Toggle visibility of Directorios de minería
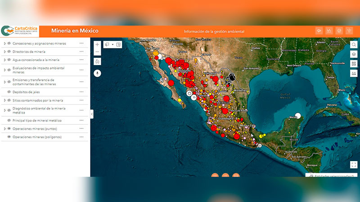This screenshot has width=360, height=202. [x=9, y=52]
